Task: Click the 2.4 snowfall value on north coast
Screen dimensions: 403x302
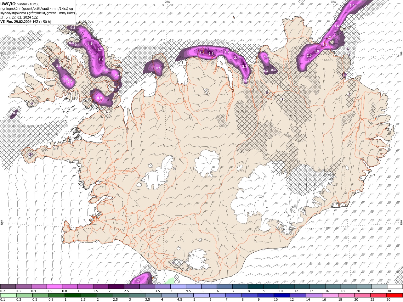Action: point(211,54)
